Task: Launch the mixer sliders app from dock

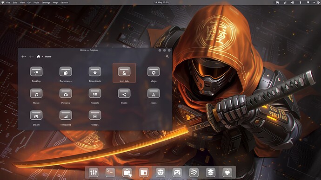Action: (x=94, y=173)
